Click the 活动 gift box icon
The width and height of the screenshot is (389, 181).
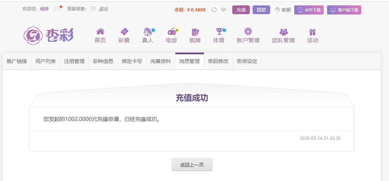tap(312, 32)
